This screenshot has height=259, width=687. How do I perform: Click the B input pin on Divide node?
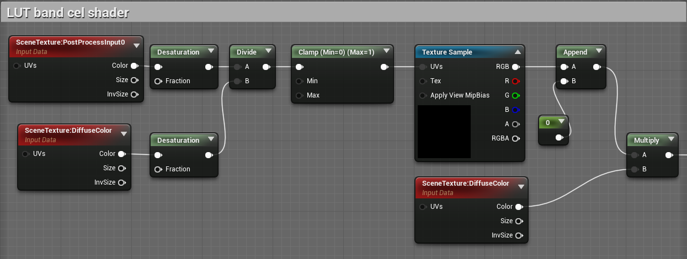pos(237,81)
